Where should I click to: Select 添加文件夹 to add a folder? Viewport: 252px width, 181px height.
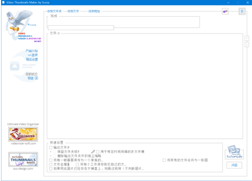click(54, 12)
